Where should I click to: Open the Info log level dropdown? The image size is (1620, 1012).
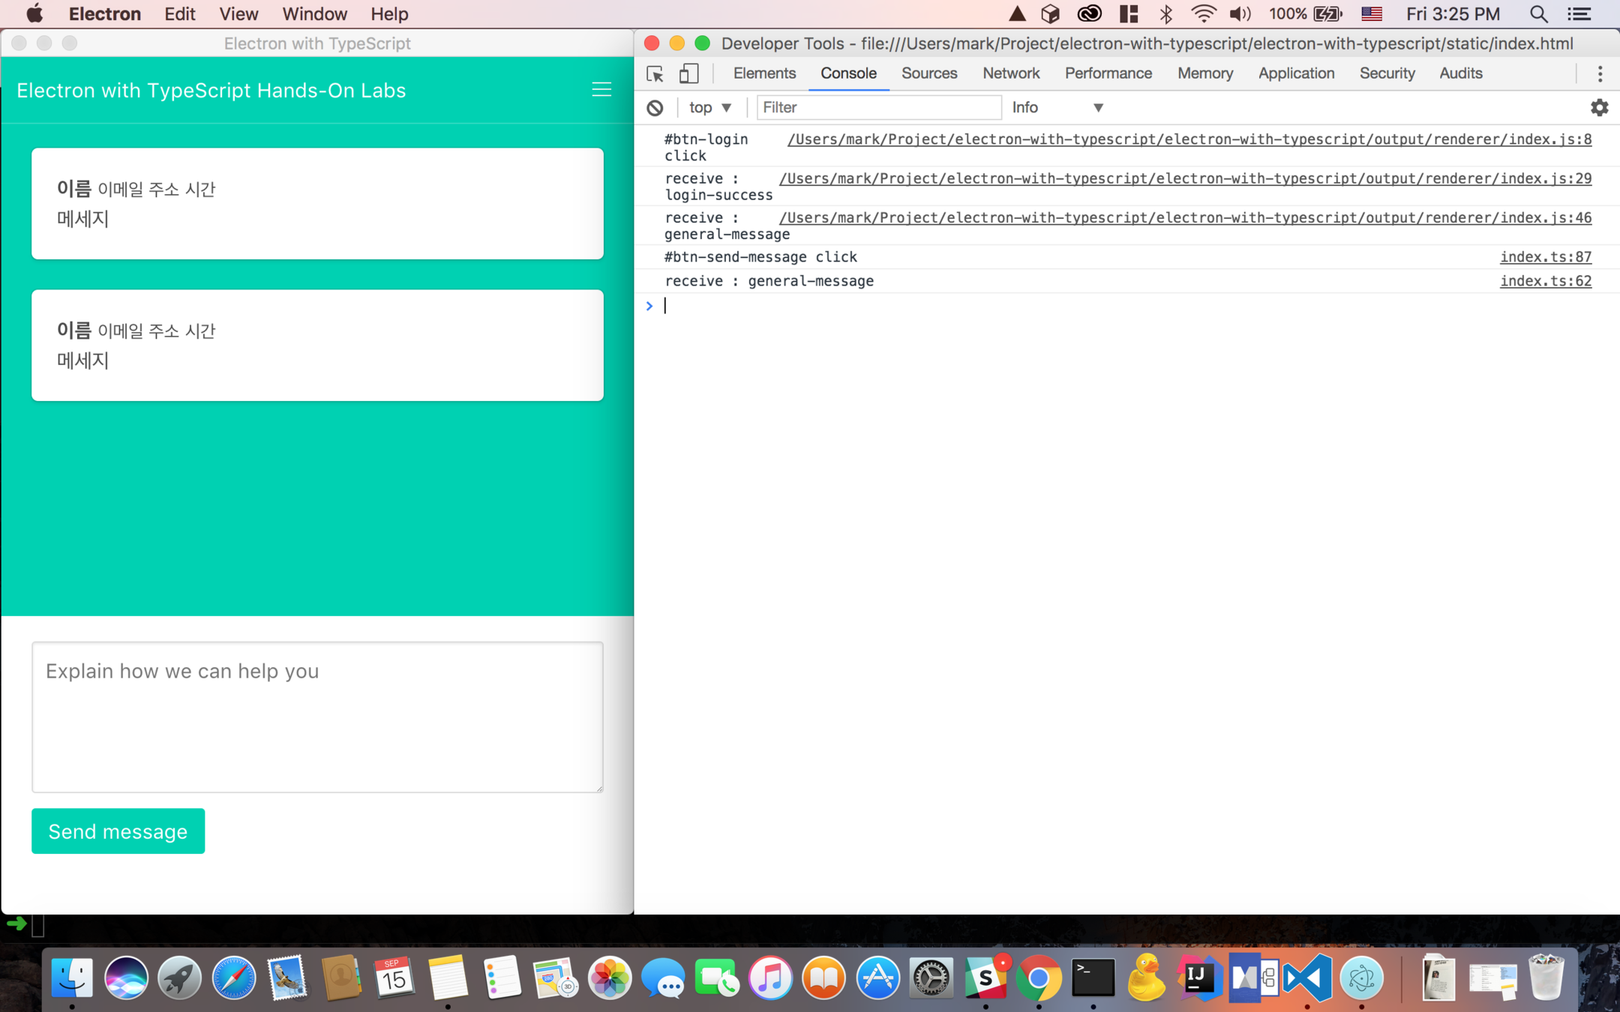(1057, 107)
